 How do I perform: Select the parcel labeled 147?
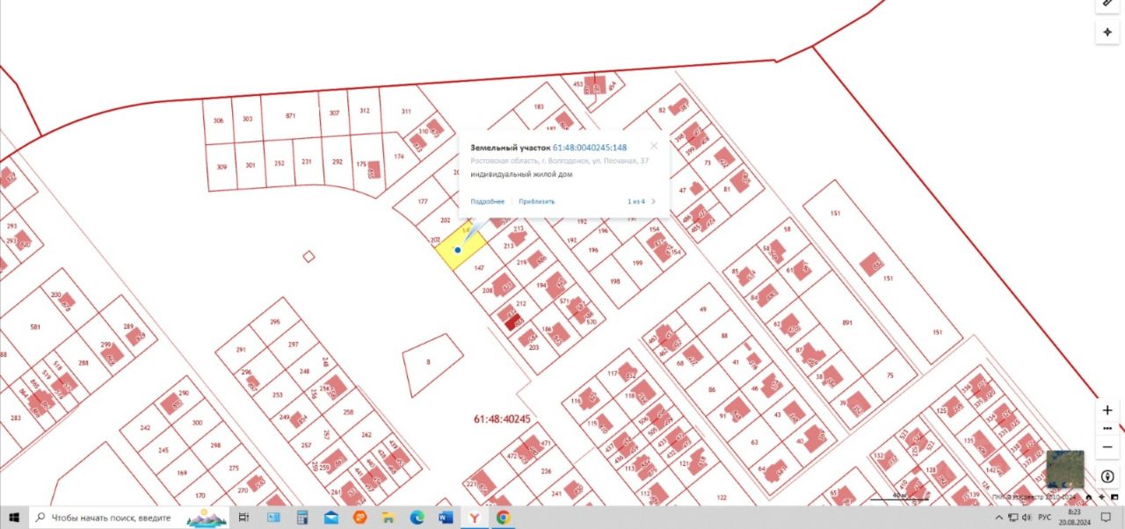479,267
